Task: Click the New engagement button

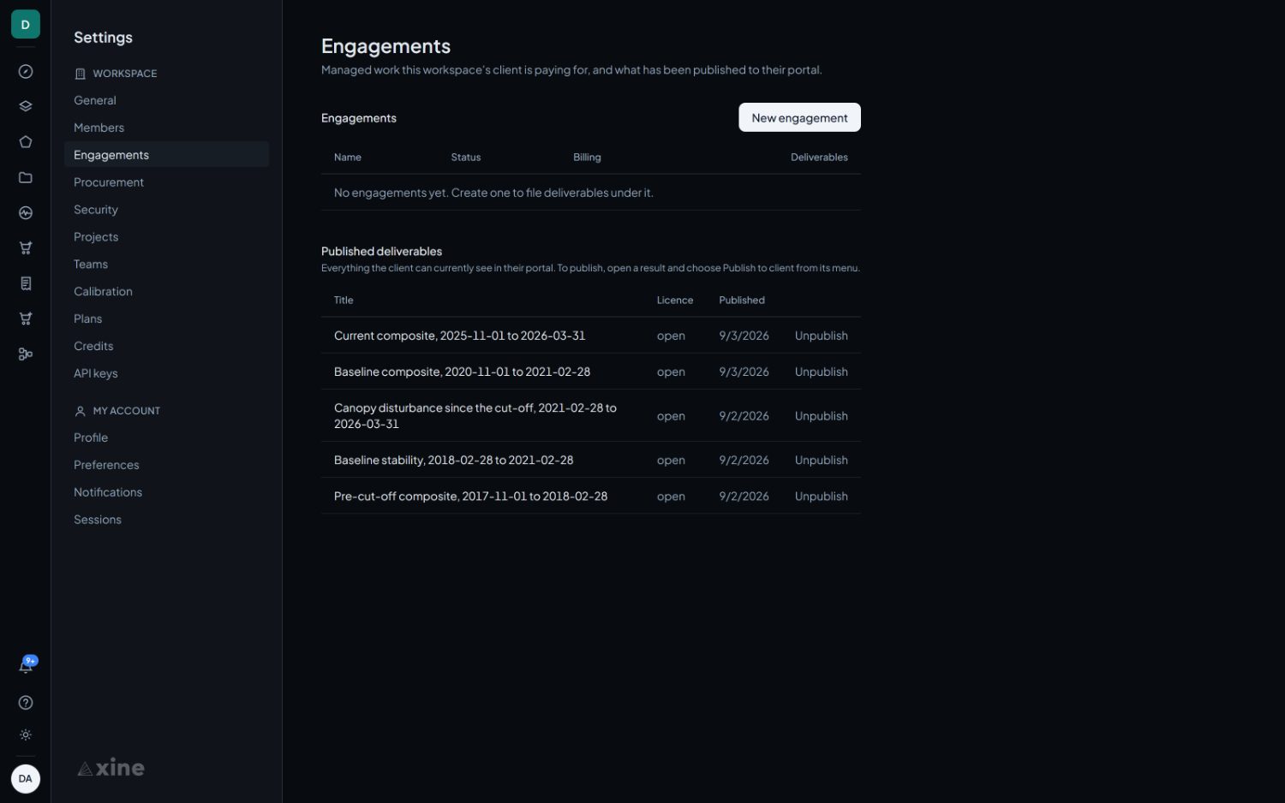Action: click(x=799, y=118)
